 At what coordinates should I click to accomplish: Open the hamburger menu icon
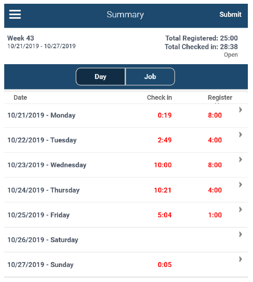point(15,15)
